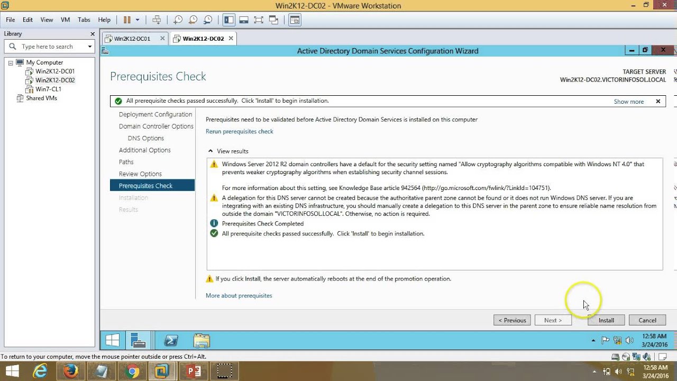Collapse the View results section
The width and height of the screenshot is (677, 381).
pos(211,151)
